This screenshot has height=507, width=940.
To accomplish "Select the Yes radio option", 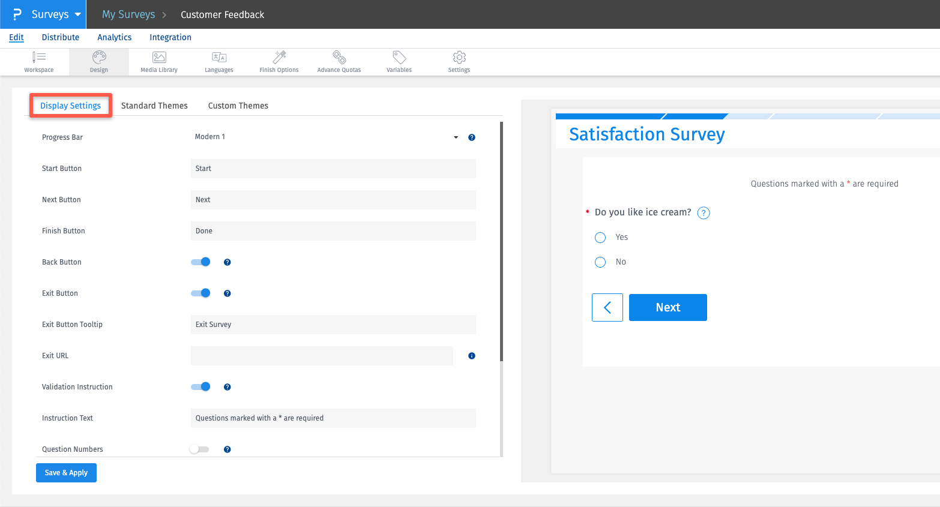I will coord(600,238).
